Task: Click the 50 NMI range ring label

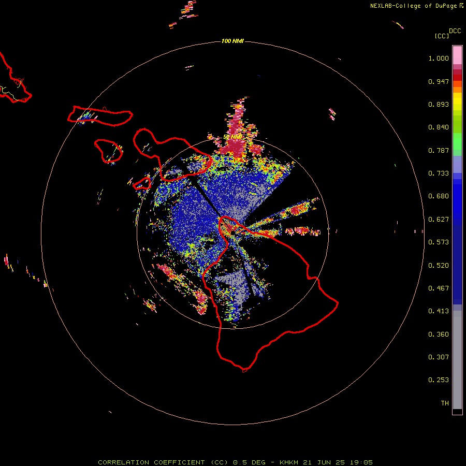Action: point(233,137)
